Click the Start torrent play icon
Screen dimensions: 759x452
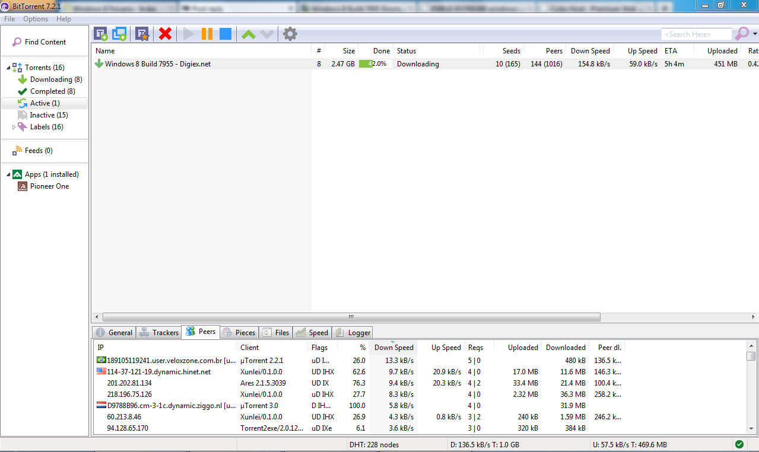189,34
